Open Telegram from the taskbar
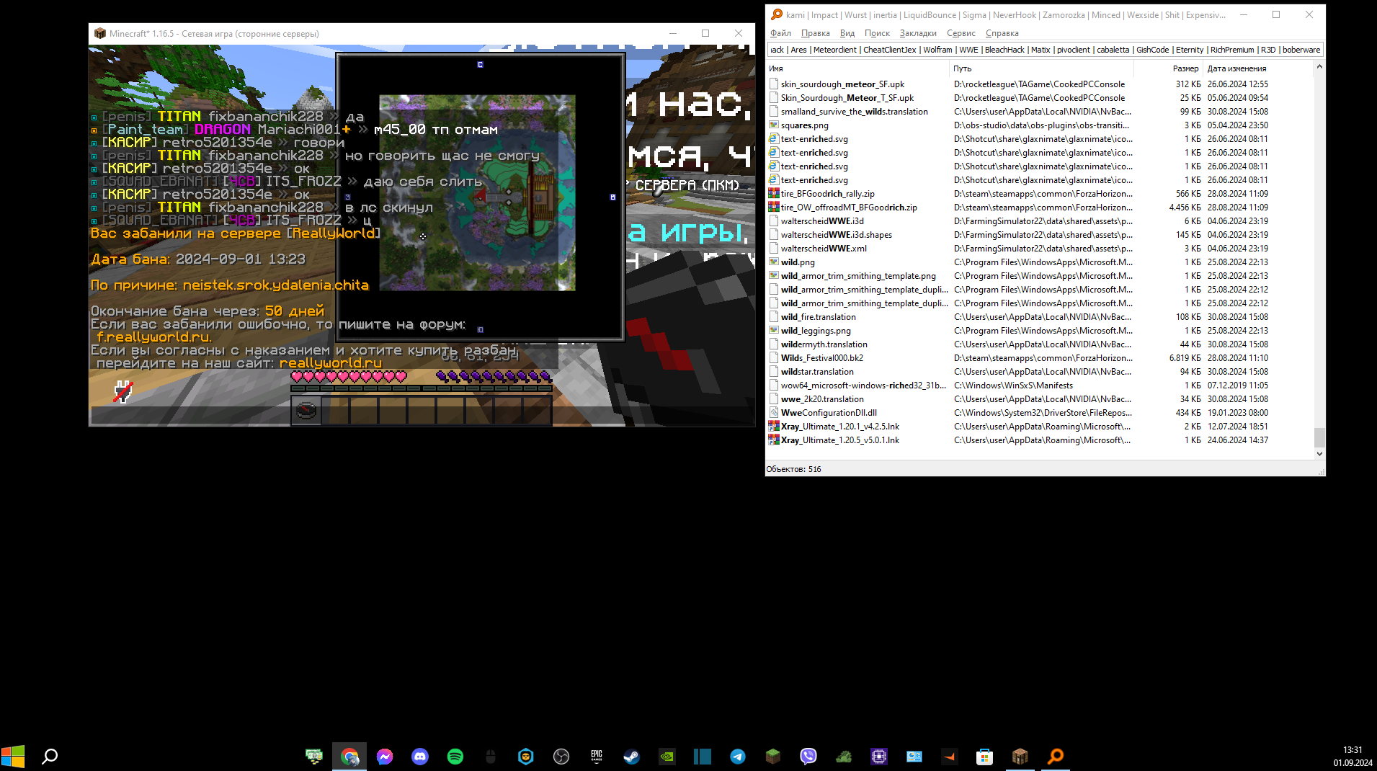 point(738,756)
